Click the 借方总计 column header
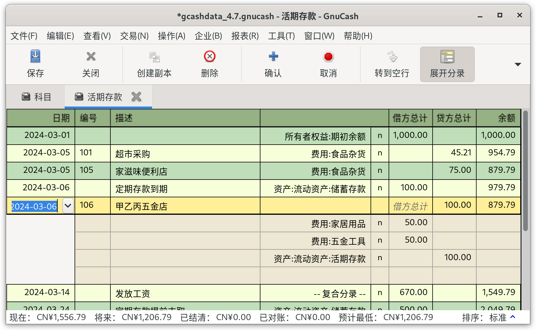Viewport: 536px width, 330px height. 410,118
